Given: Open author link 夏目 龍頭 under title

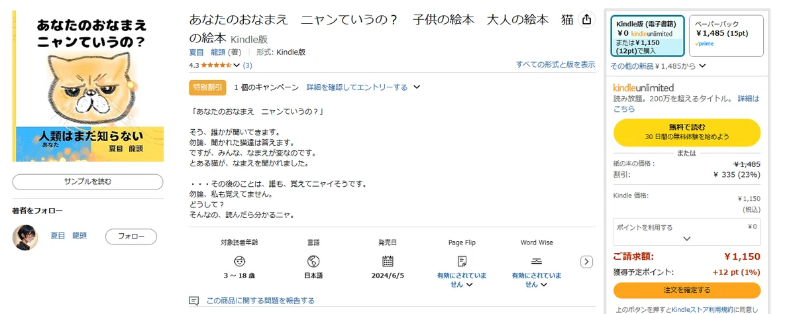Looking at the screenshot, I should pyautogui.click(x=207, y=52).
